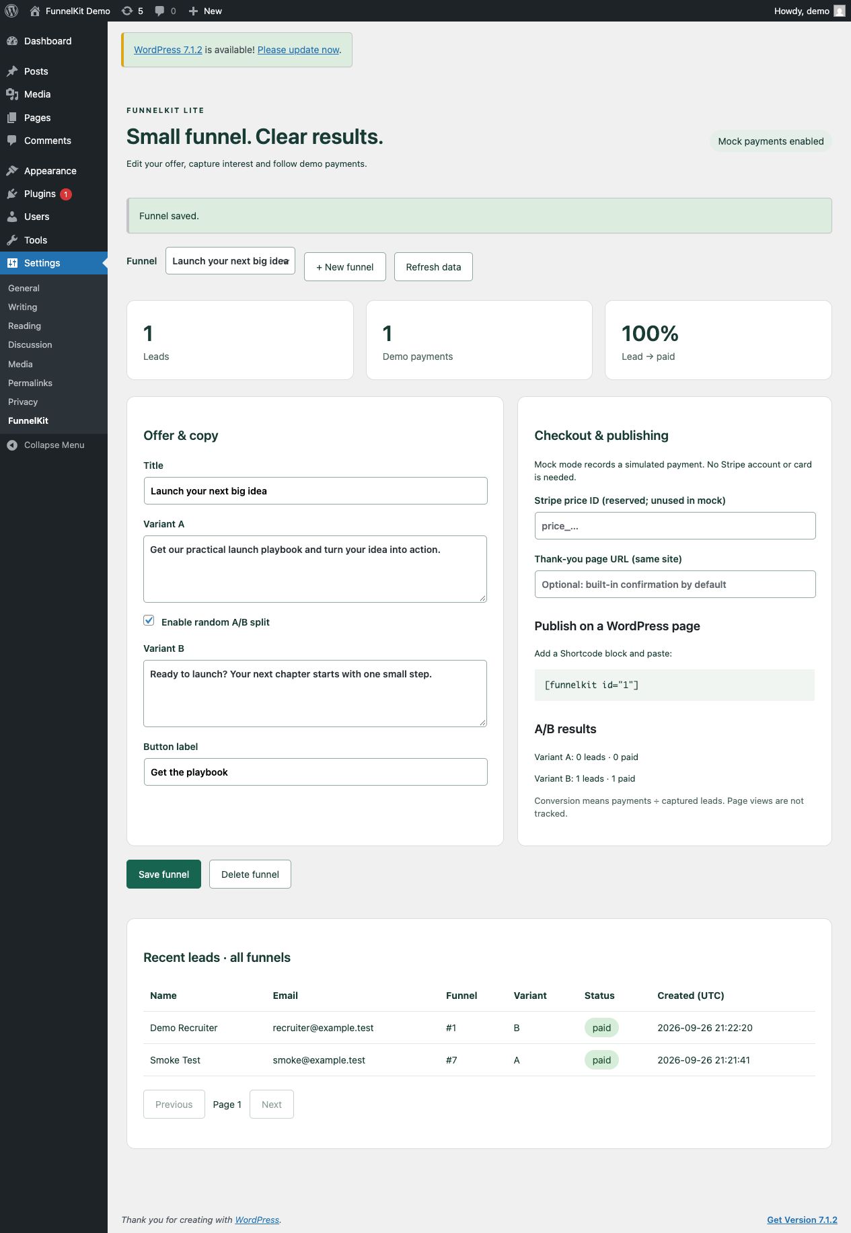Focus the Title input field
This screenshot has width=851, height=1233.
[x=316, y=491]
